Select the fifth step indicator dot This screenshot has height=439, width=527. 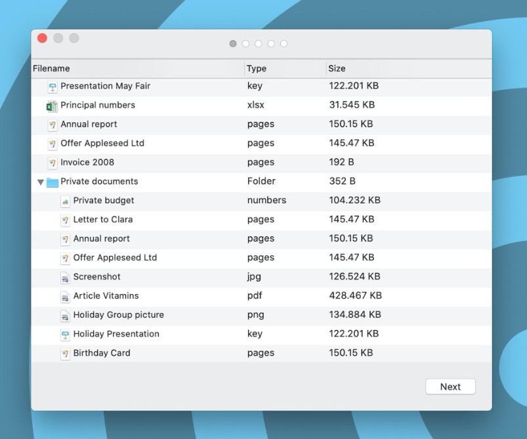[x=284, y=44]
